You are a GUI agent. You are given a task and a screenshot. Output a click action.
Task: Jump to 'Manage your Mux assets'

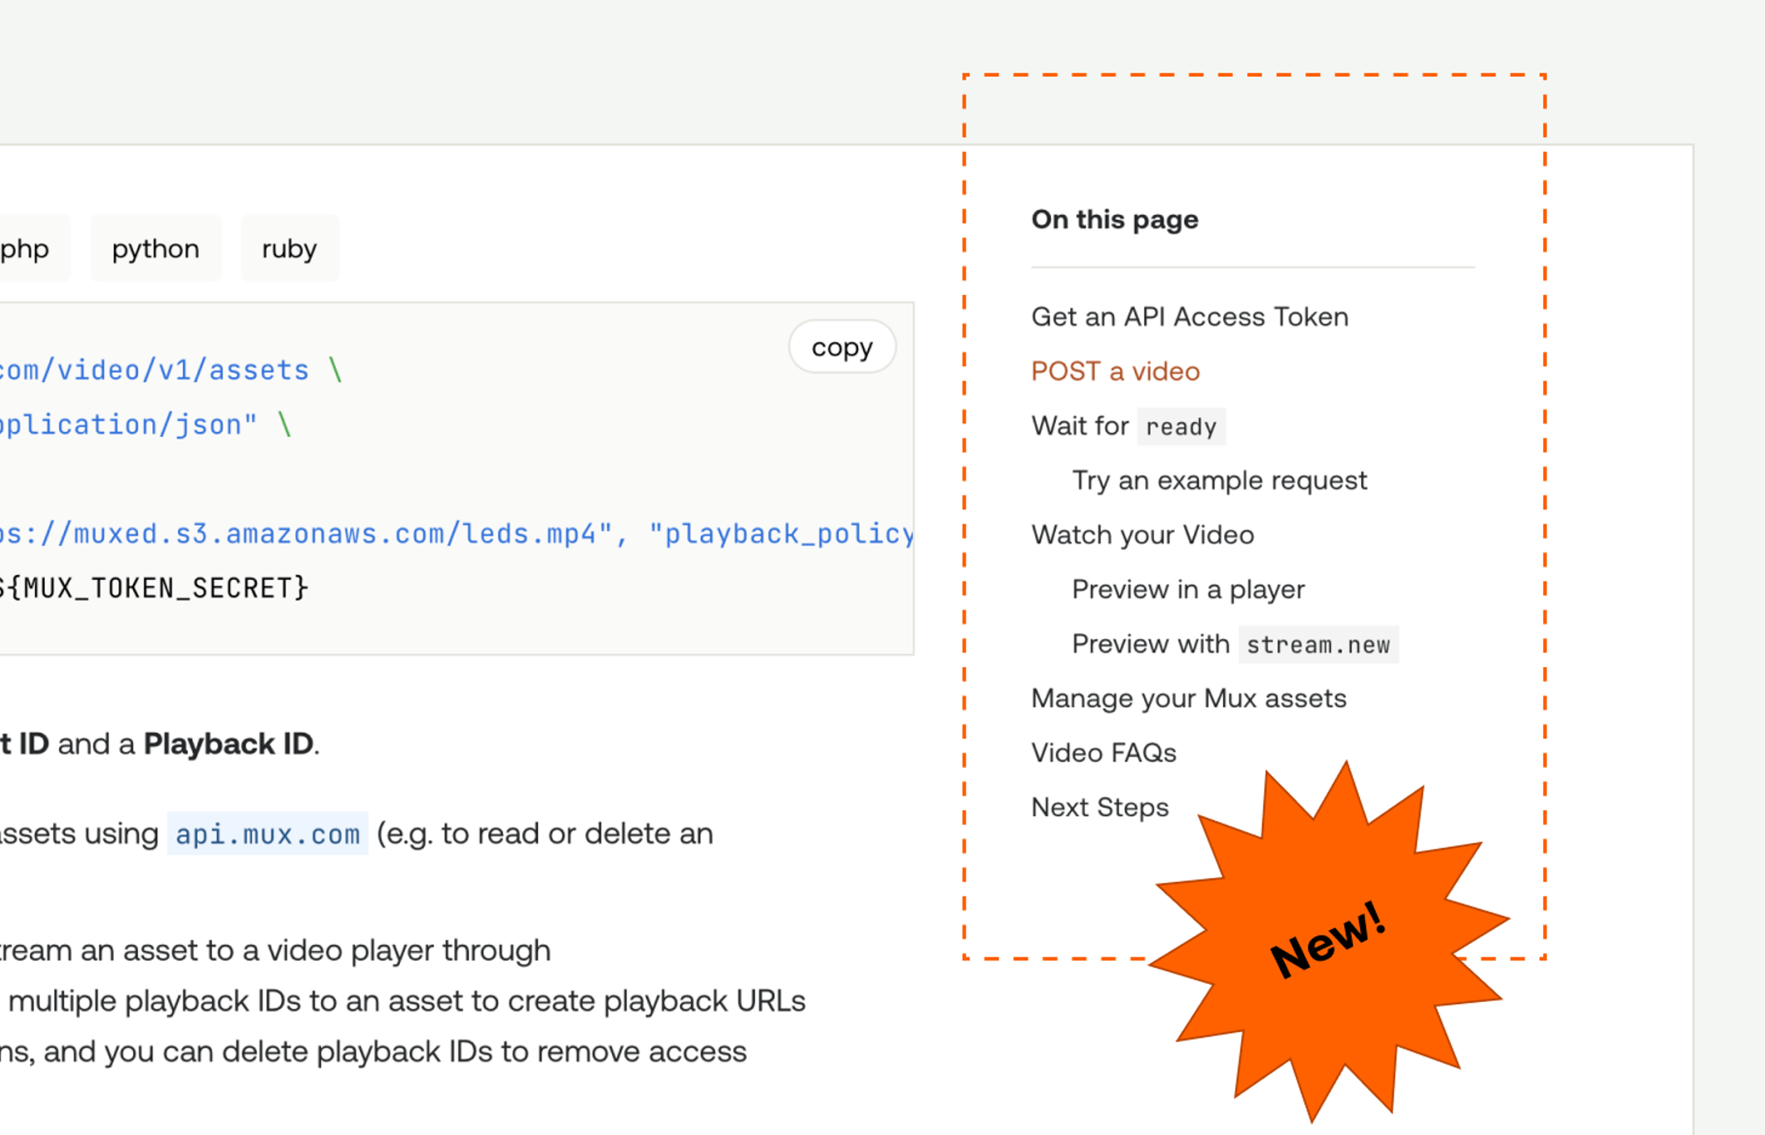click(1188, 699)
